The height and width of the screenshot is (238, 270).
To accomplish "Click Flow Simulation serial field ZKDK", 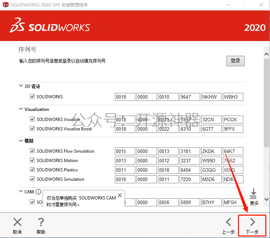I will pyautogui.click(x=211, y=151).
